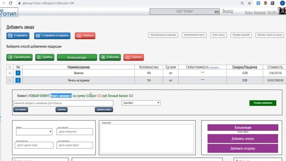Viewport: 286px width, 161px height.
Task: Click the Печать на кружках product name
Action: coord(79,80)
